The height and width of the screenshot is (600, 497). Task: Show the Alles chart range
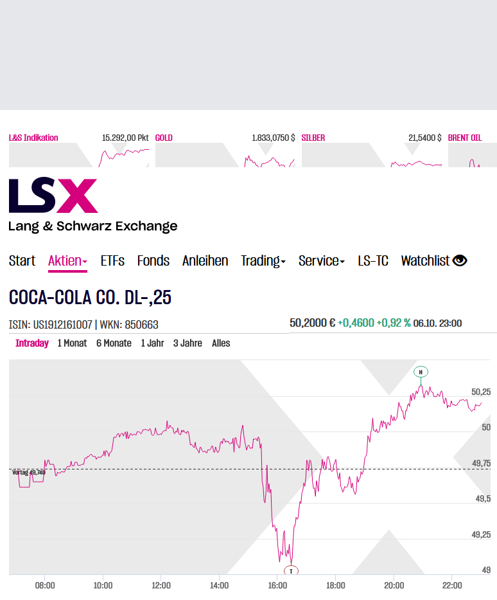[221, 343]
